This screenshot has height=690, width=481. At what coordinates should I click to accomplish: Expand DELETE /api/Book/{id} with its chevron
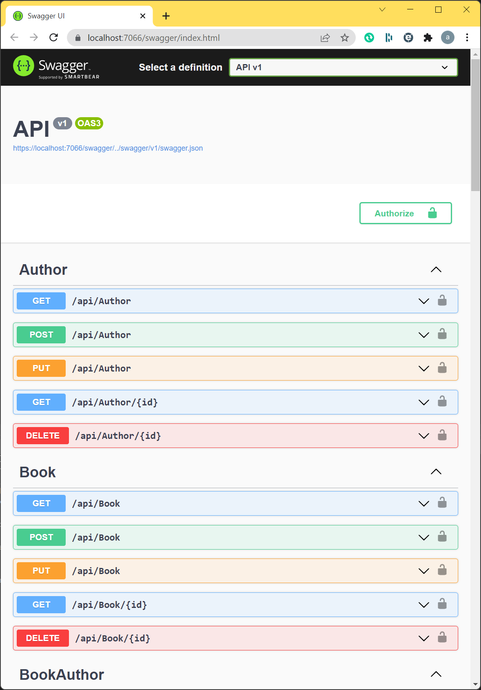point(424,639)
